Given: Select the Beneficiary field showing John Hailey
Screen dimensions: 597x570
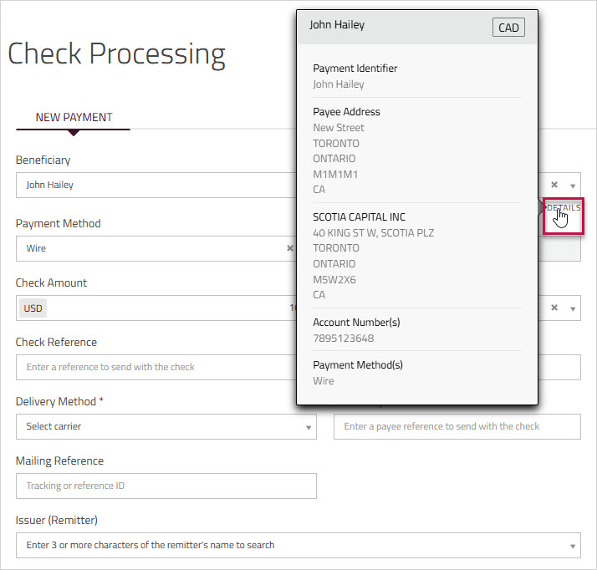Looking at the screenshot, I should (156, 185).
